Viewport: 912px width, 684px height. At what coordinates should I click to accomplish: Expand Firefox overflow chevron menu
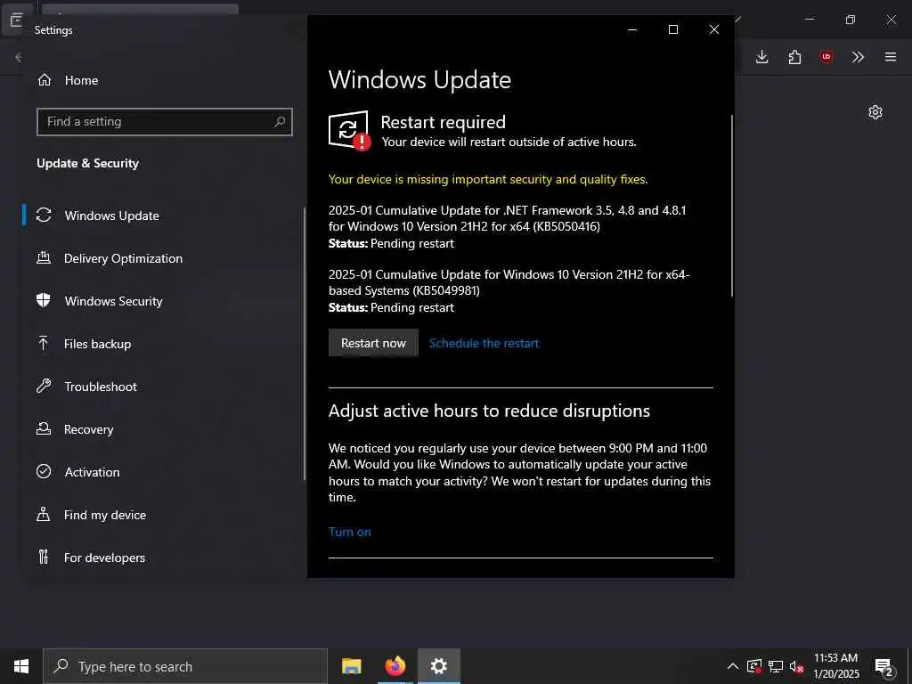(x=858, y=57)
